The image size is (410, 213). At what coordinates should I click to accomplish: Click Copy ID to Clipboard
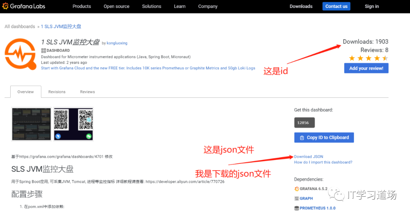point(324,137)
